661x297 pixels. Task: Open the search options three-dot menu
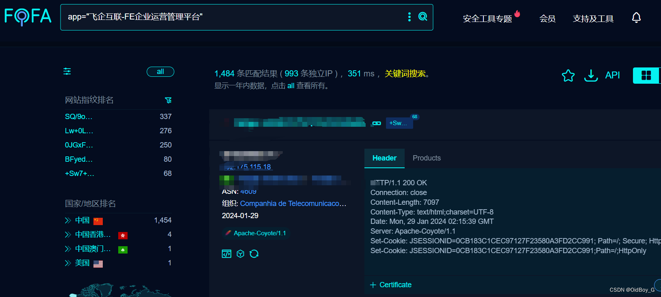tap(409, 17)
